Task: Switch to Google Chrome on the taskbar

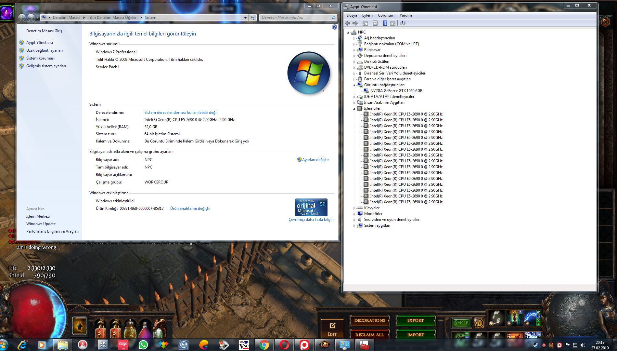Action: [264, 345]
